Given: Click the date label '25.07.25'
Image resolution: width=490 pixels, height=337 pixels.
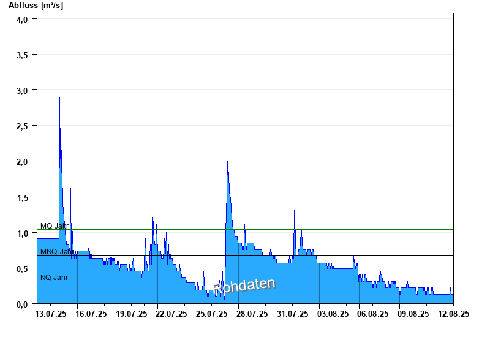Looking at the screenshot, I should 211,314.
